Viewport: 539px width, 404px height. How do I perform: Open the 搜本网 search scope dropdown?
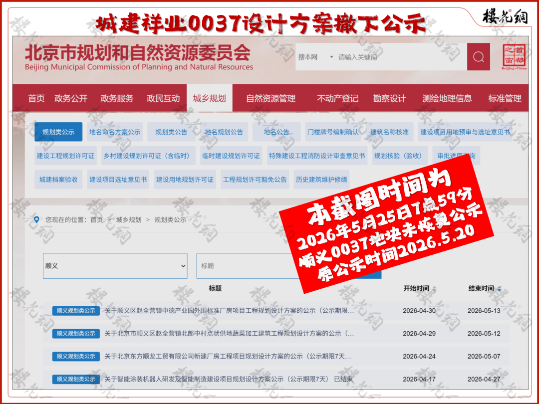(x=315, y=57)
